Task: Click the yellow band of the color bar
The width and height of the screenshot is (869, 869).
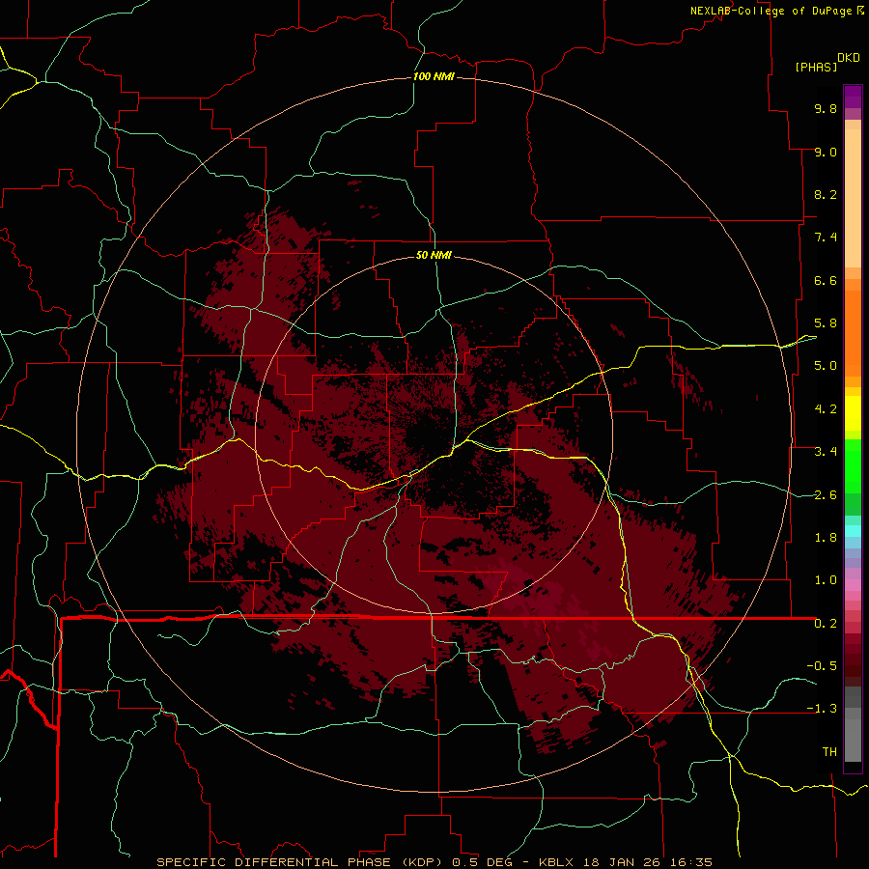Action: pos(853,413)
